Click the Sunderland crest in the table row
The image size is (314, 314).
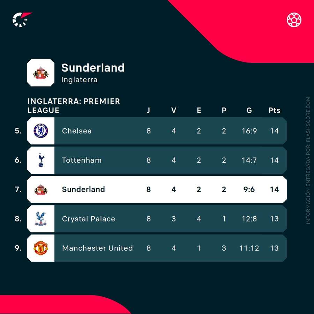tap(41, 189)
